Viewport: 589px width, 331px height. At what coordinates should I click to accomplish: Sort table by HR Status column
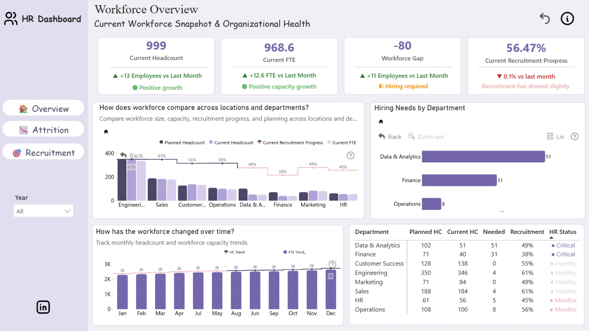click(x=563, y=232)
